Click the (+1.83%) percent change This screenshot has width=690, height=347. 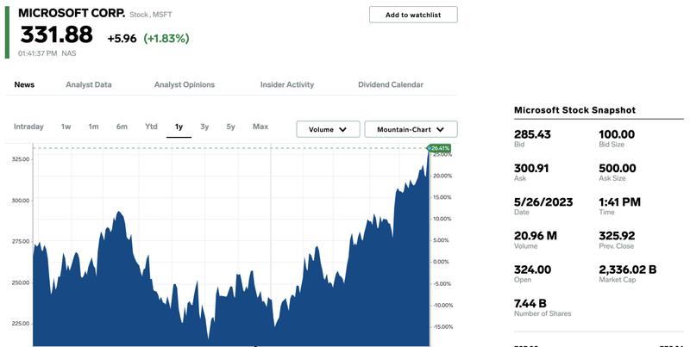tap(166, 39)
